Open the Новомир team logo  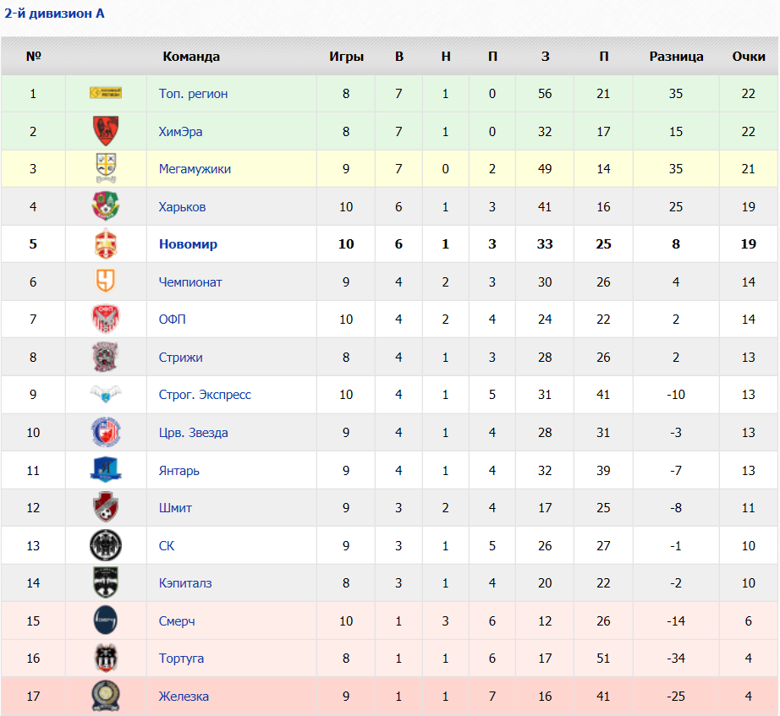coord(106,243)
